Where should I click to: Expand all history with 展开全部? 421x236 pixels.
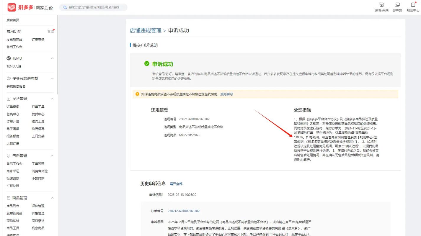click(x=176, y=184)
